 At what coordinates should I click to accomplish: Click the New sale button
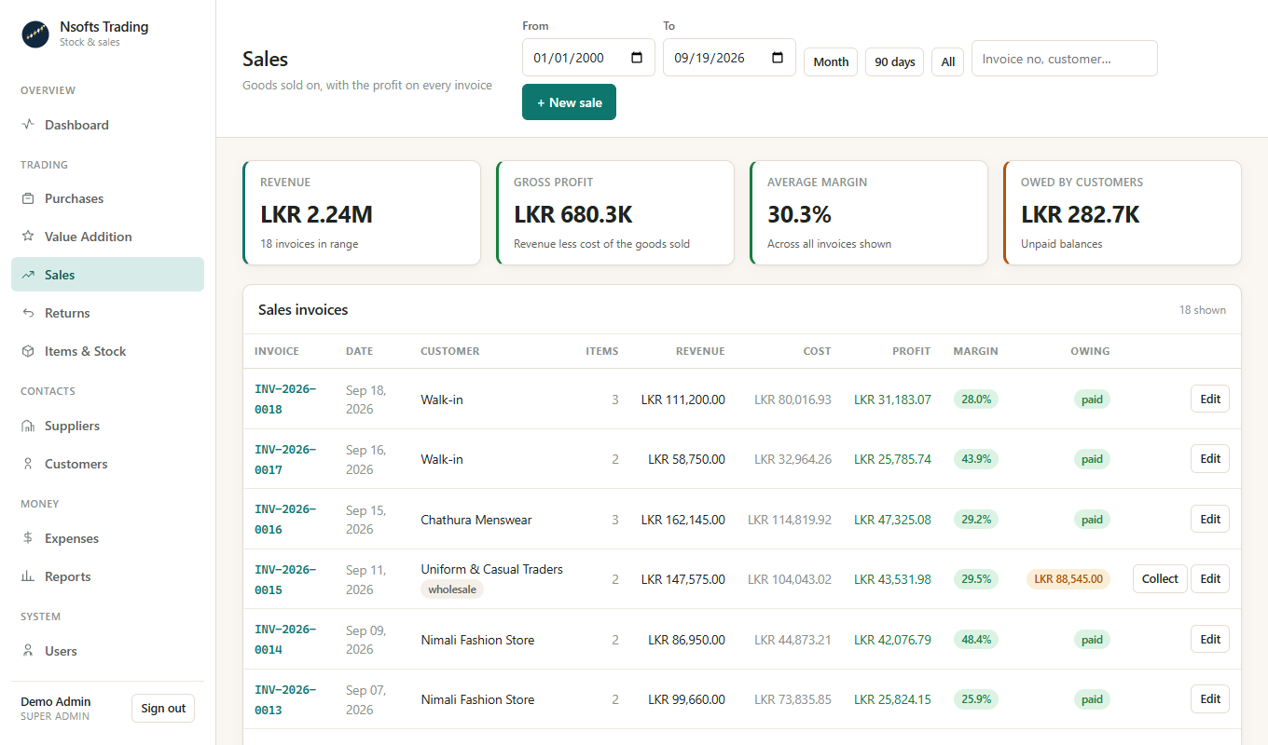pos(569,102)
